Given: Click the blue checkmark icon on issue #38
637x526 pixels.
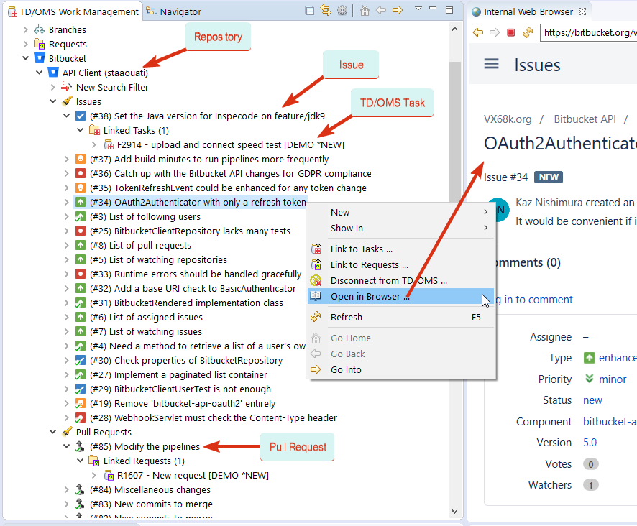Looking at the screenshot, I should (81, 116).
